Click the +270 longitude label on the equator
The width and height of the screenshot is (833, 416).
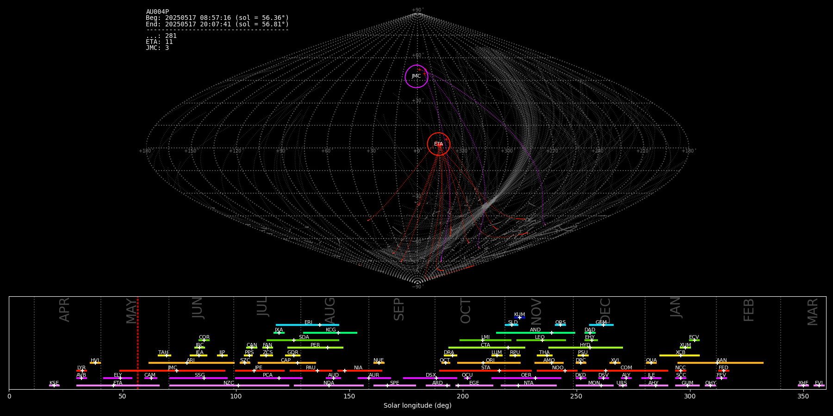(552, 151)
